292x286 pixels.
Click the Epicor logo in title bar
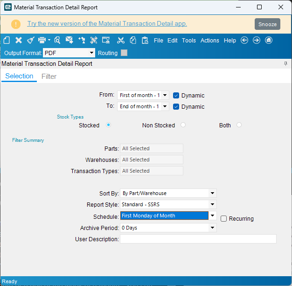(x=8, y=7)
